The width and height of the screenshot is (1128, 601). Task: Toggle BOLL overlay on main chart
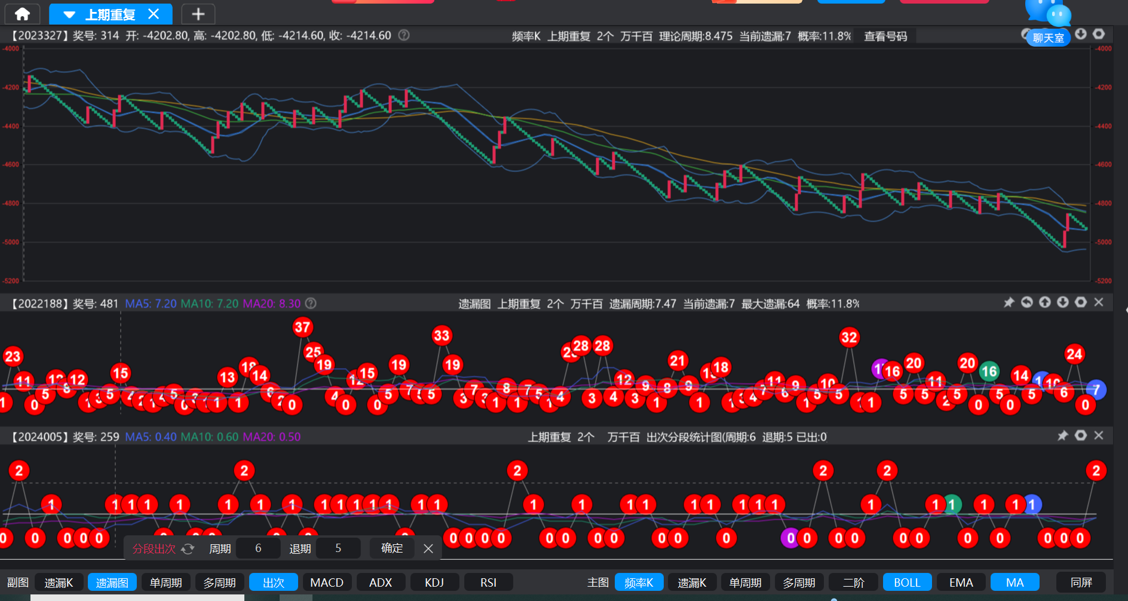coord(907,582)
